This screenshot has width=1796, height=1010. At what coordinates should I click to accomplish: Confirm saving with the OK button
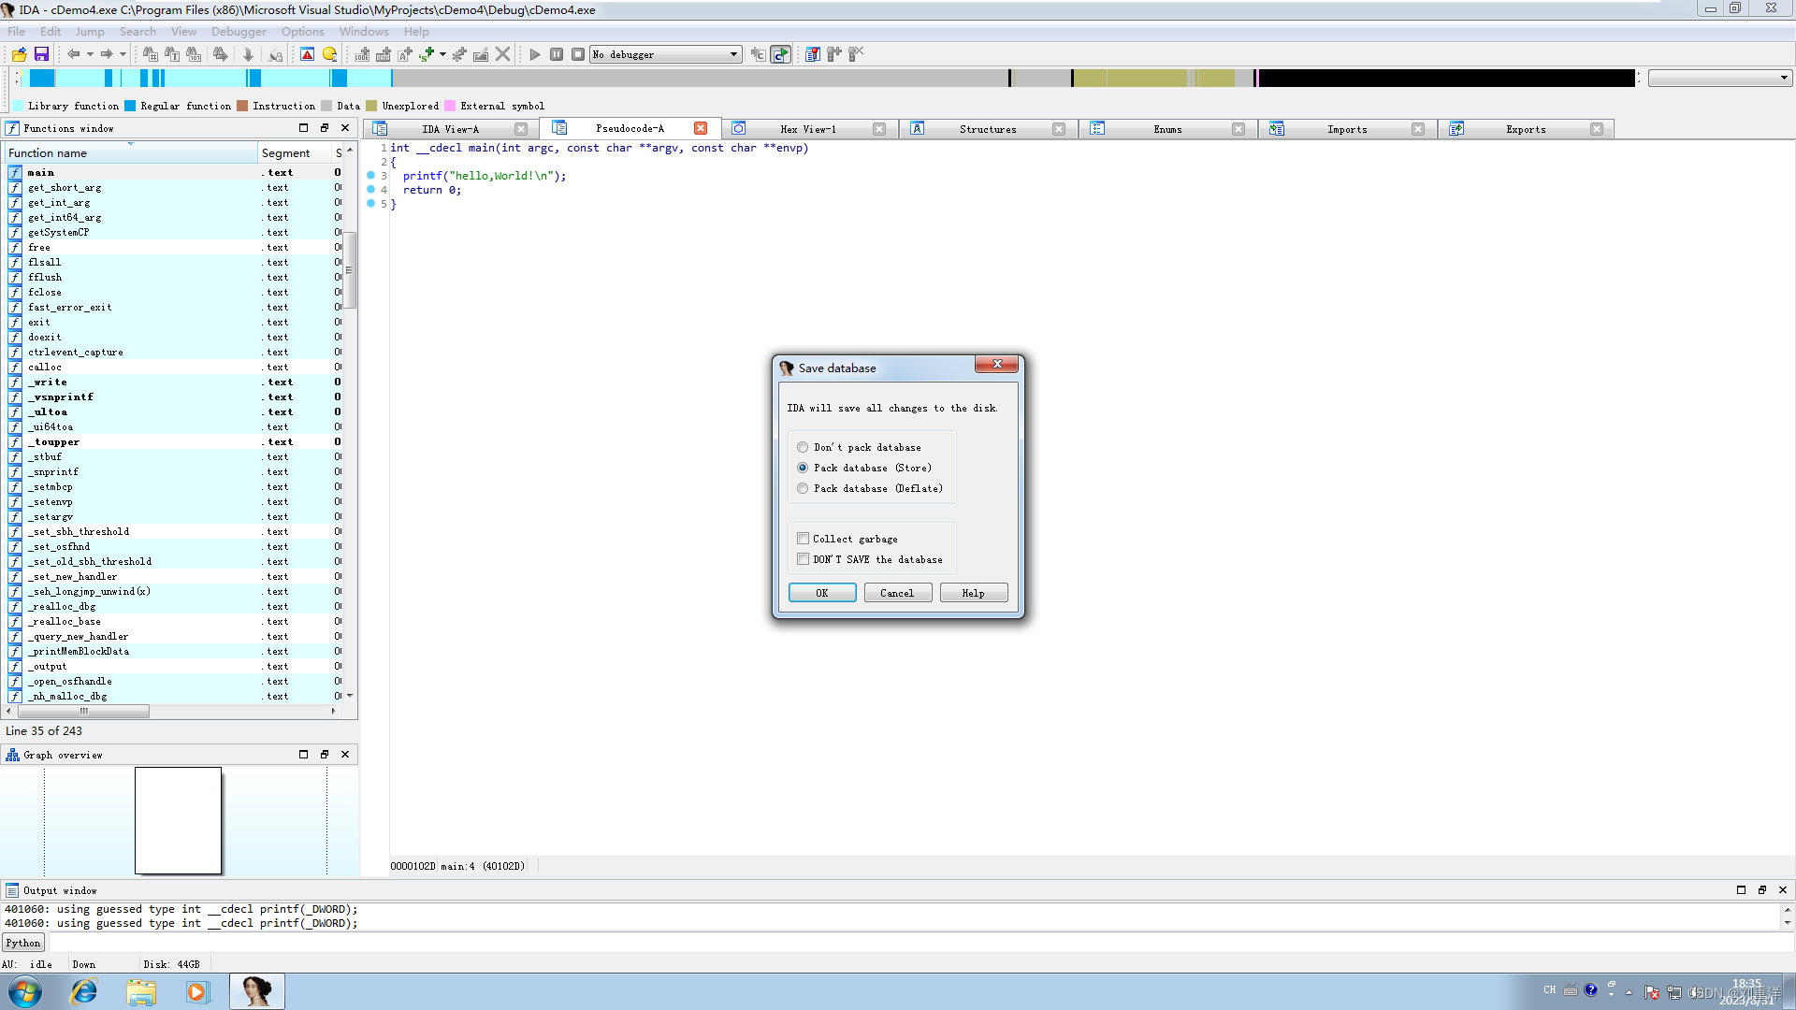[x=822, y=593]
